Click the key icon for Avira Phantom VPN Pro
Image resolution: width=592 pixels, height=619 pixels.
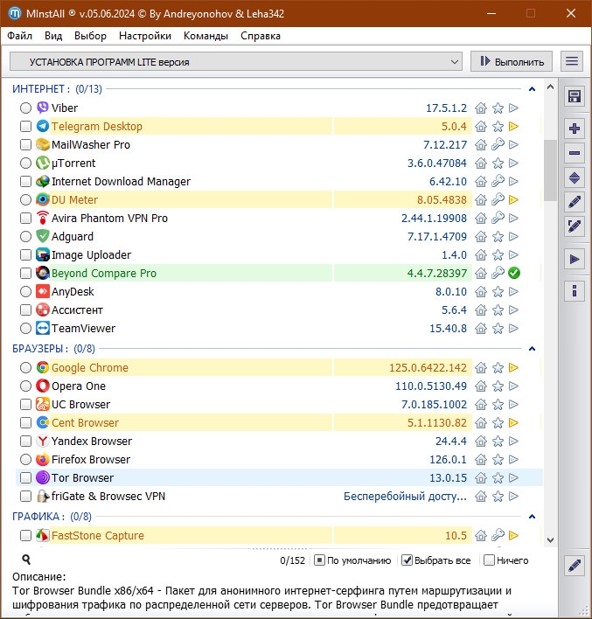[498, 218]
